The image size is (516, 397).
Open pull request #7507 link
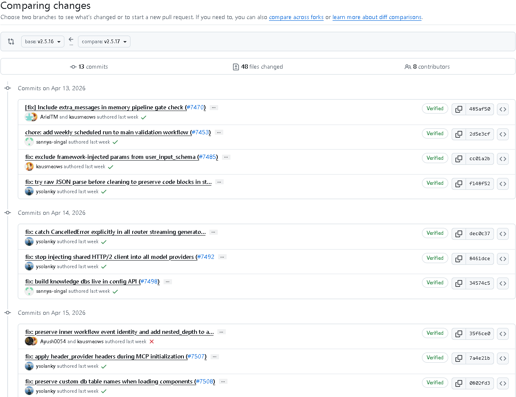coord(196,357)
